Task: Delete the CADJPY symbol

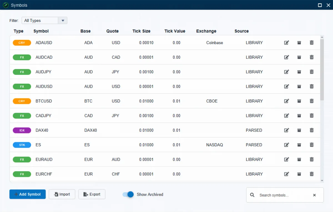Action: [x=312, y=116]
